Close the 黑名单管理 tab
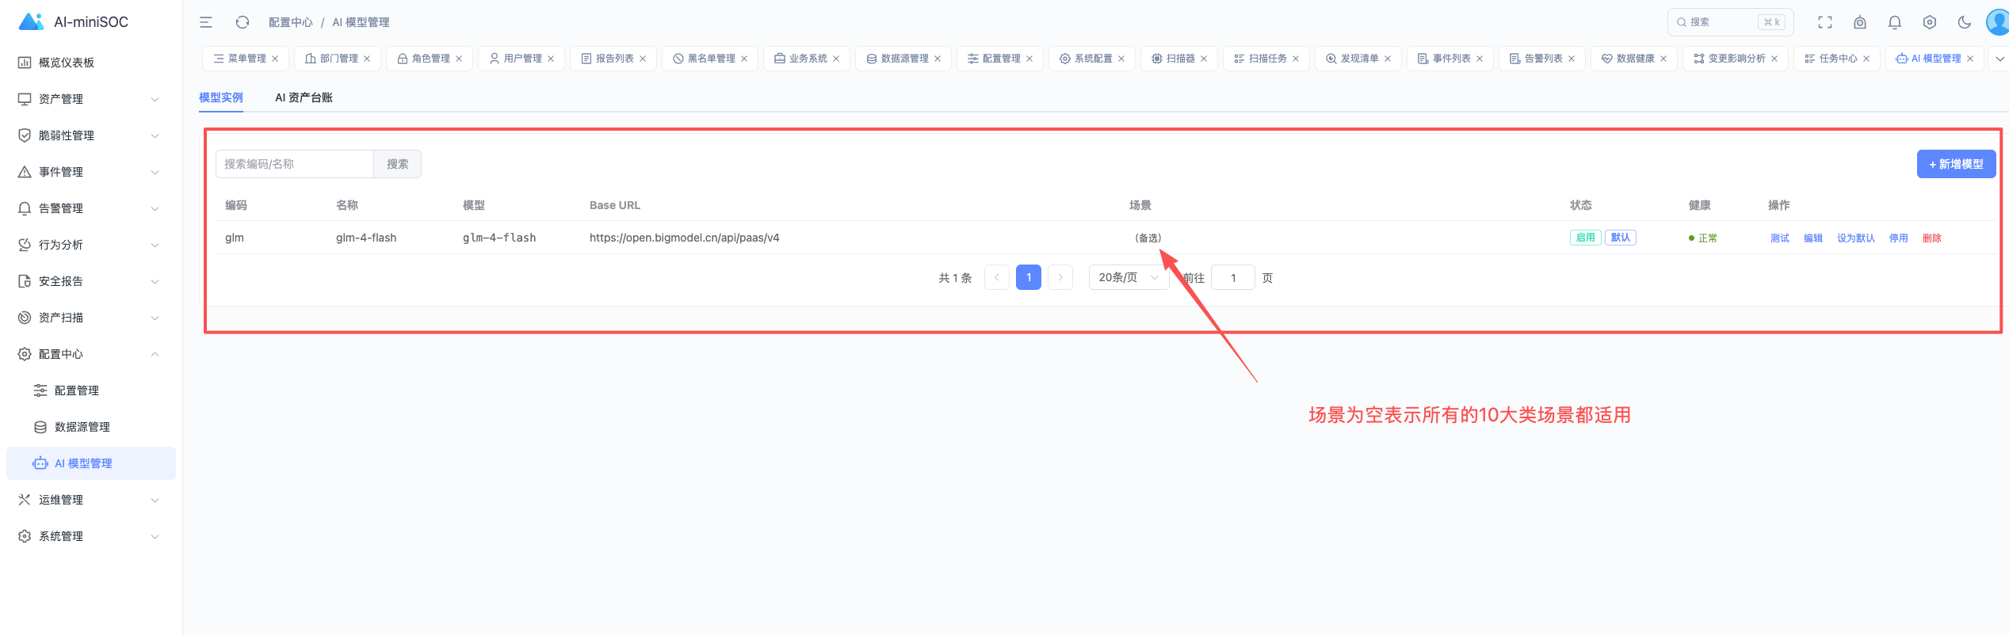Screen dimensions: 2009x636 click(744, 59)
